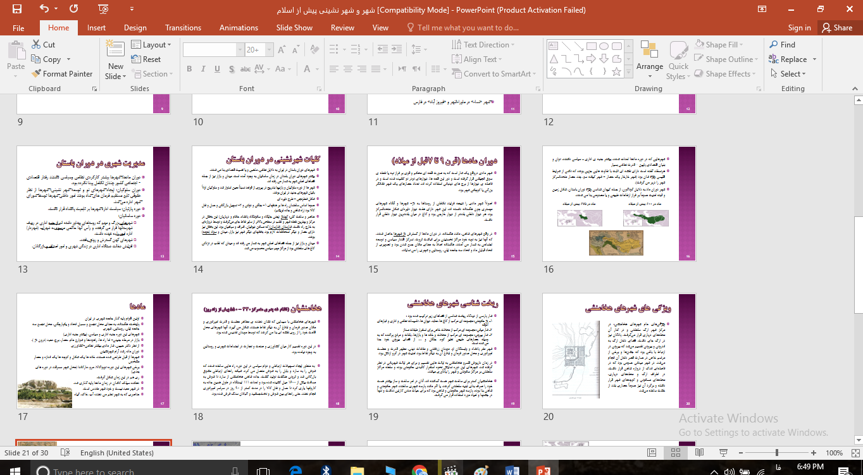This screenshot has width=863, height=475.
Task: Click the Arrange icon
Action: click(x=650, y=51)
